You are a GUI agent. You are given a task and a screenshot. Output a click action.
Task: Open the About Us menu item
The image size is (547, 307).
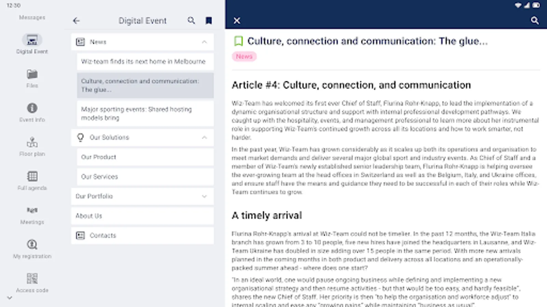tap(142, 216)
